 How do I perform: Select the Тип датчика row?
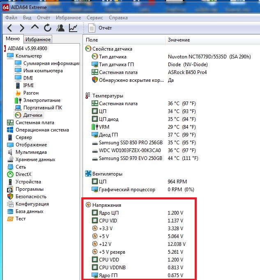pos(171,57)
